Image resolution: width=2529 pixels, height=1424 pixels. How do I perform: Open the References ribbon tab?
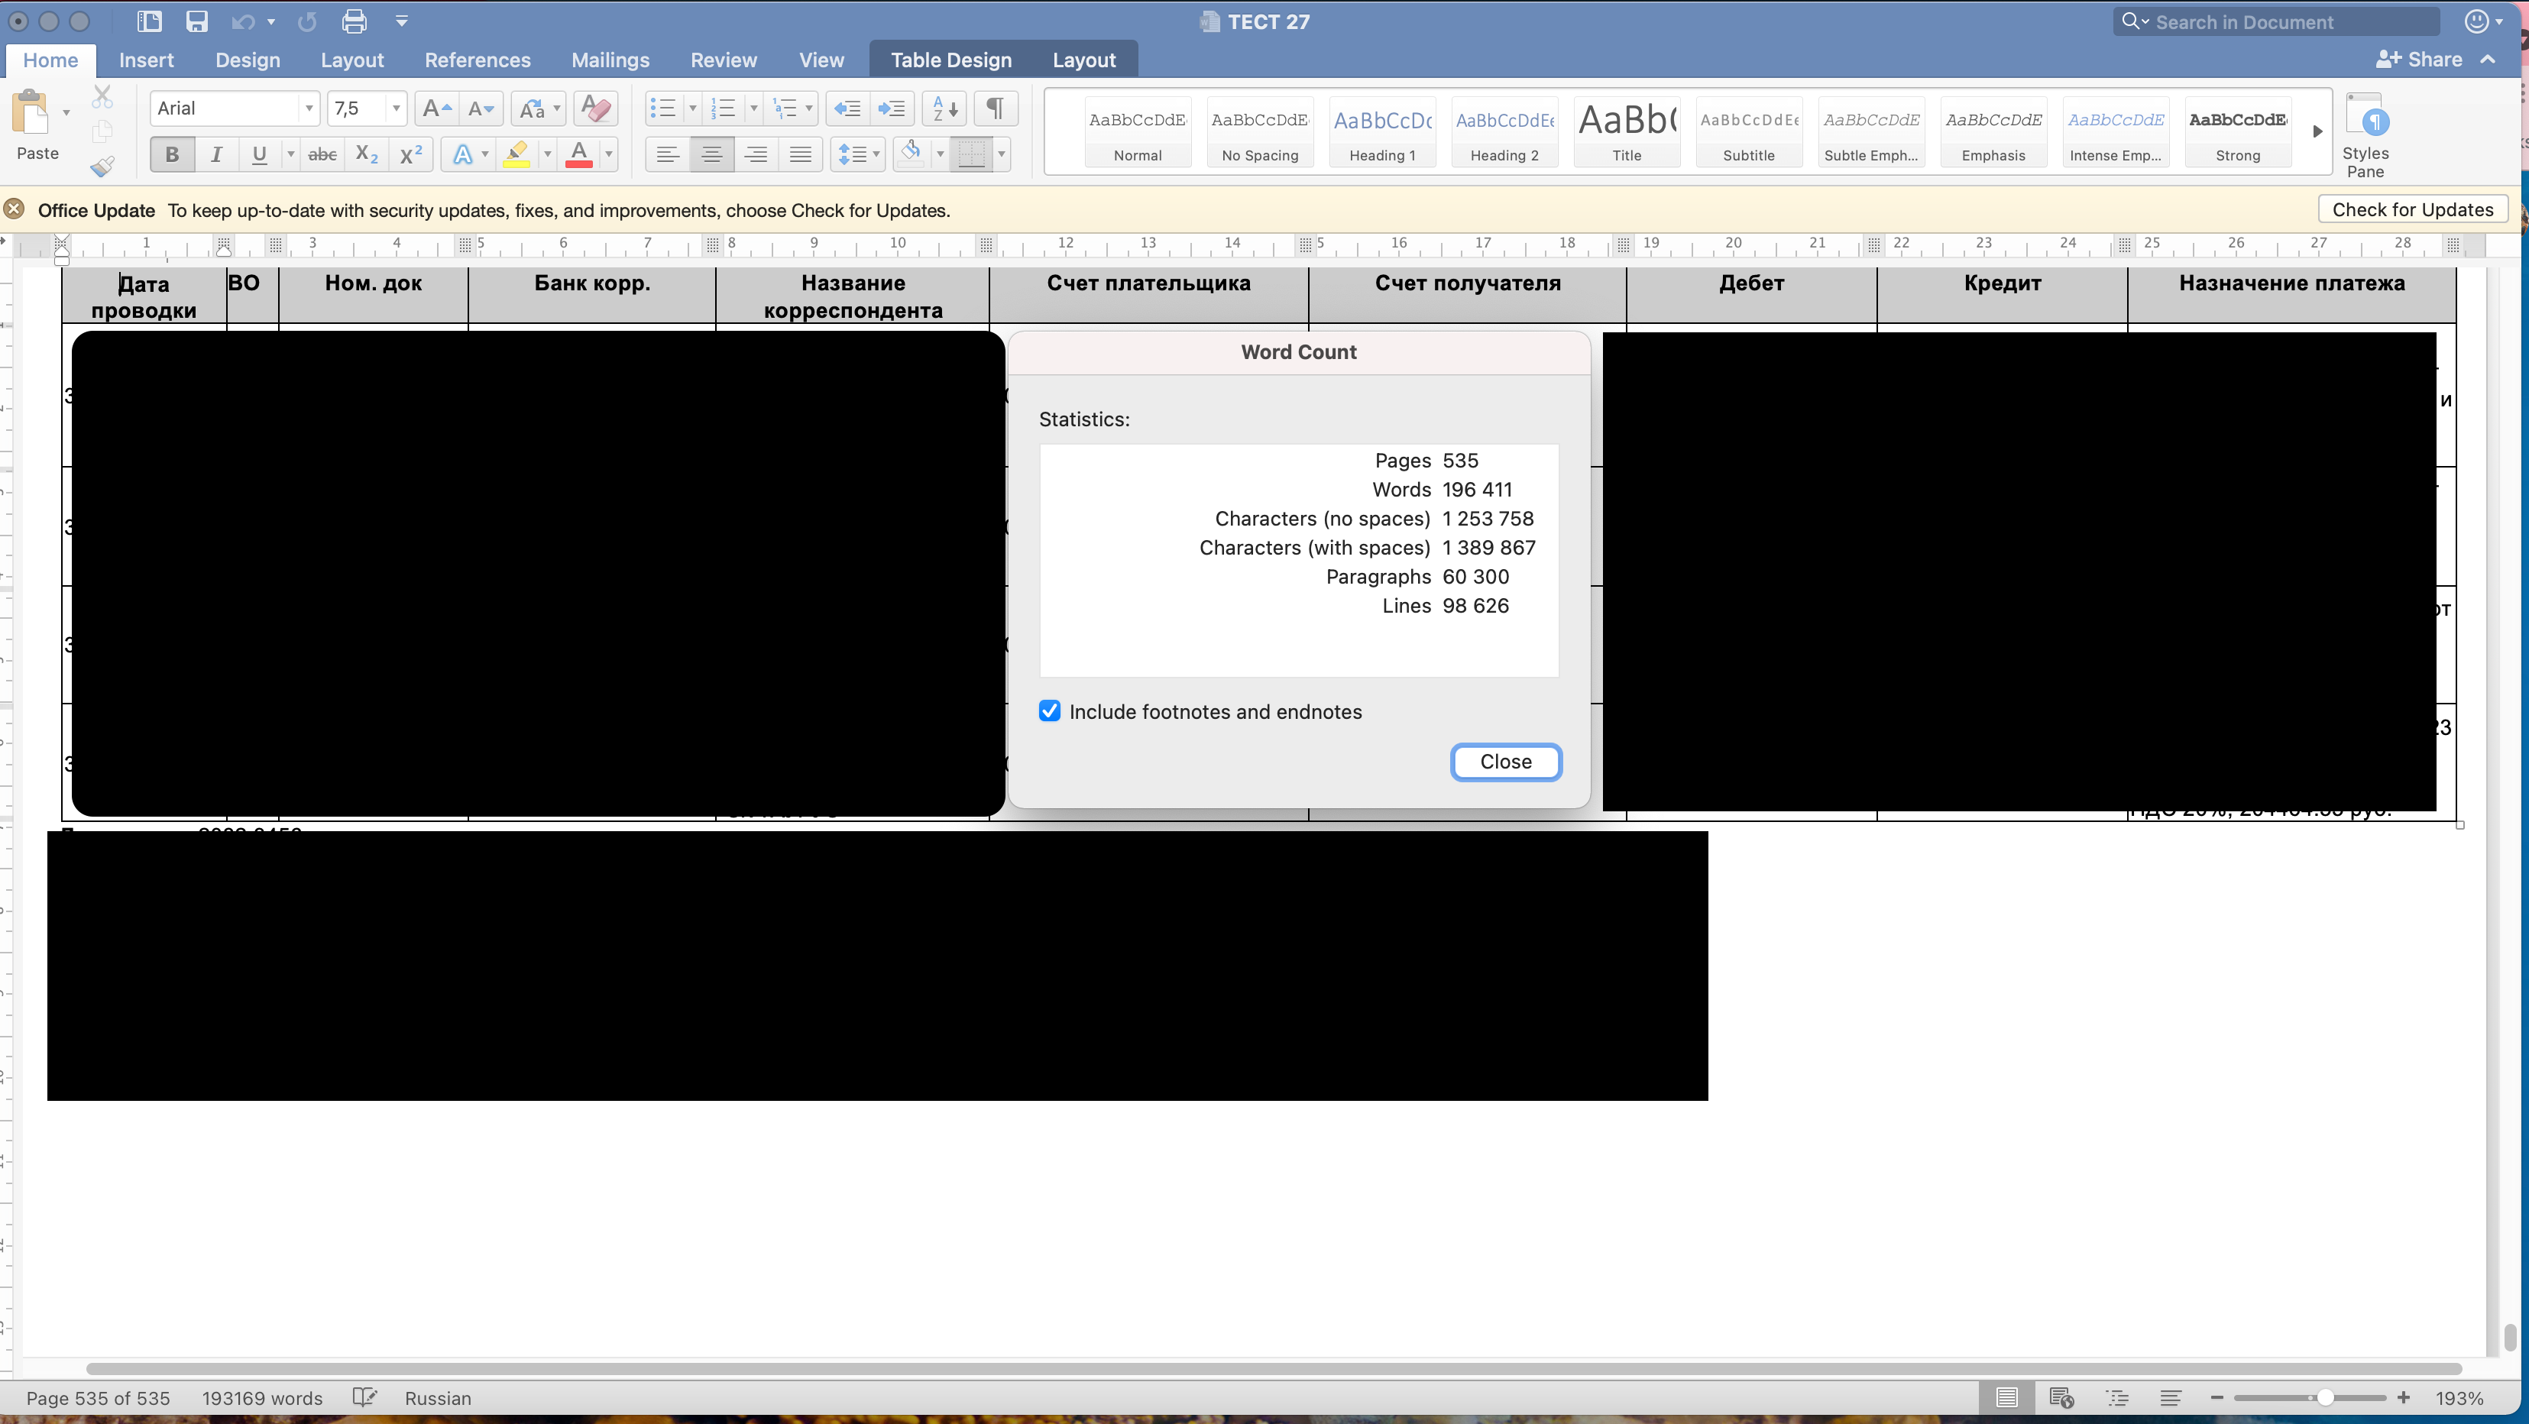477,59
